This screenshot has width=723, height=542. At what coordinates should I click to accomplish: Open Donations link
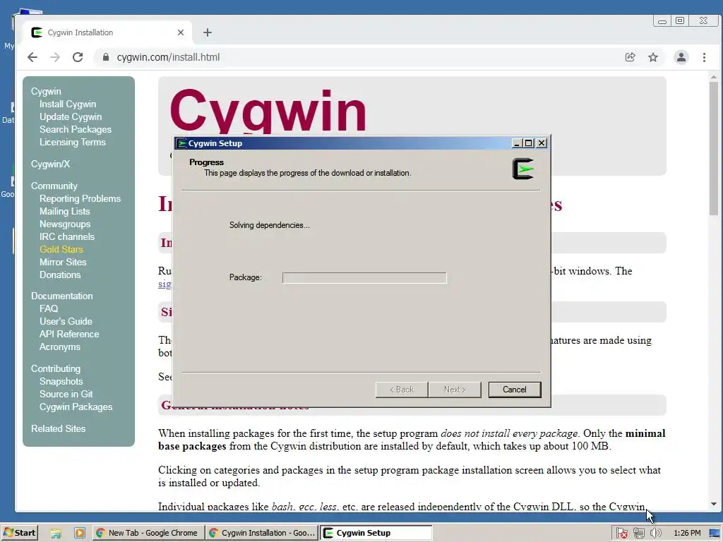coord(60,275)
